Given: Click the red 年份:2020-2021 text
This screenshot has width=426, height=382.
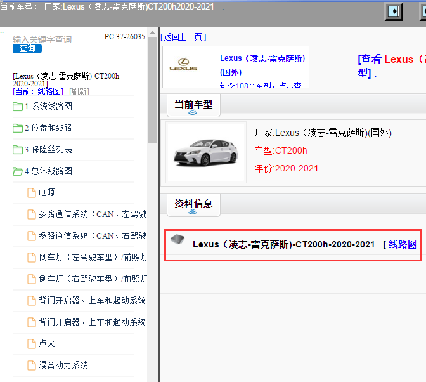Looking at the screenshot, I should tap(286, 168).
